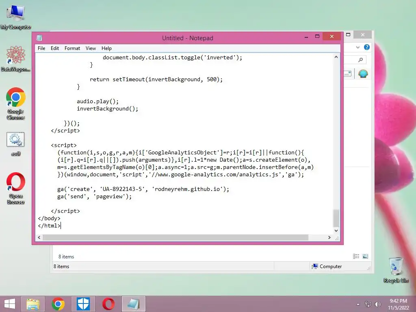Viewport: 416px width, 312px height.
Task: Launch Opera from the taskbar
Action: (x=108, y=304)
